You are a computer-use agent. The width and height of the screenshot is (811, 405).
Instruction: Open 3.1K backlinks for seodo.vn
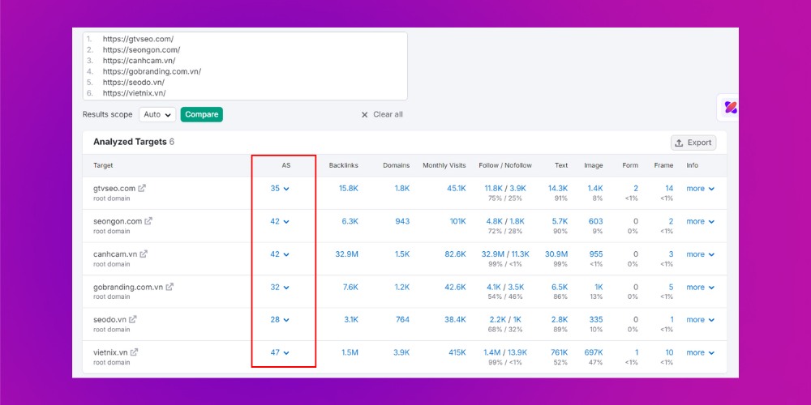click(x=351, y=320)
